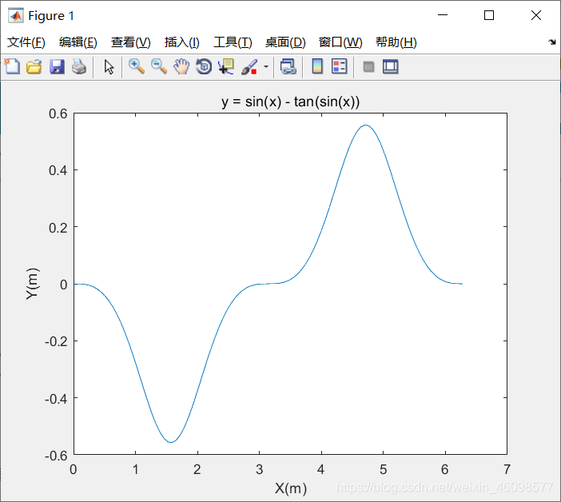The height and width of the screenshot is (502, 561).
Task: Open the 插入(I) menu
Action: pos(181,42)
